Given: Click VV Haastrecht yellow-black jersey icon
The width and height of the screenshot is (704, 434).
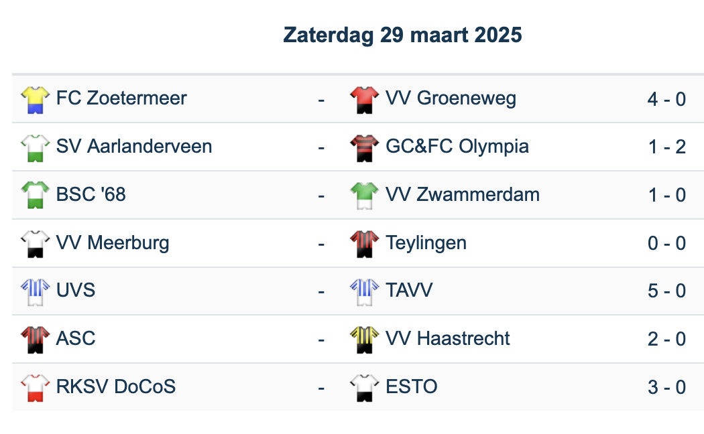Looking at the screenshot, I should (x=364, y=340).
